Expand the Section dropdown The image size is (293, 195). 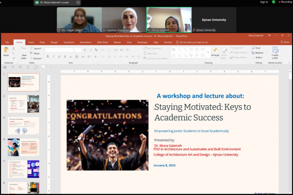38,58
